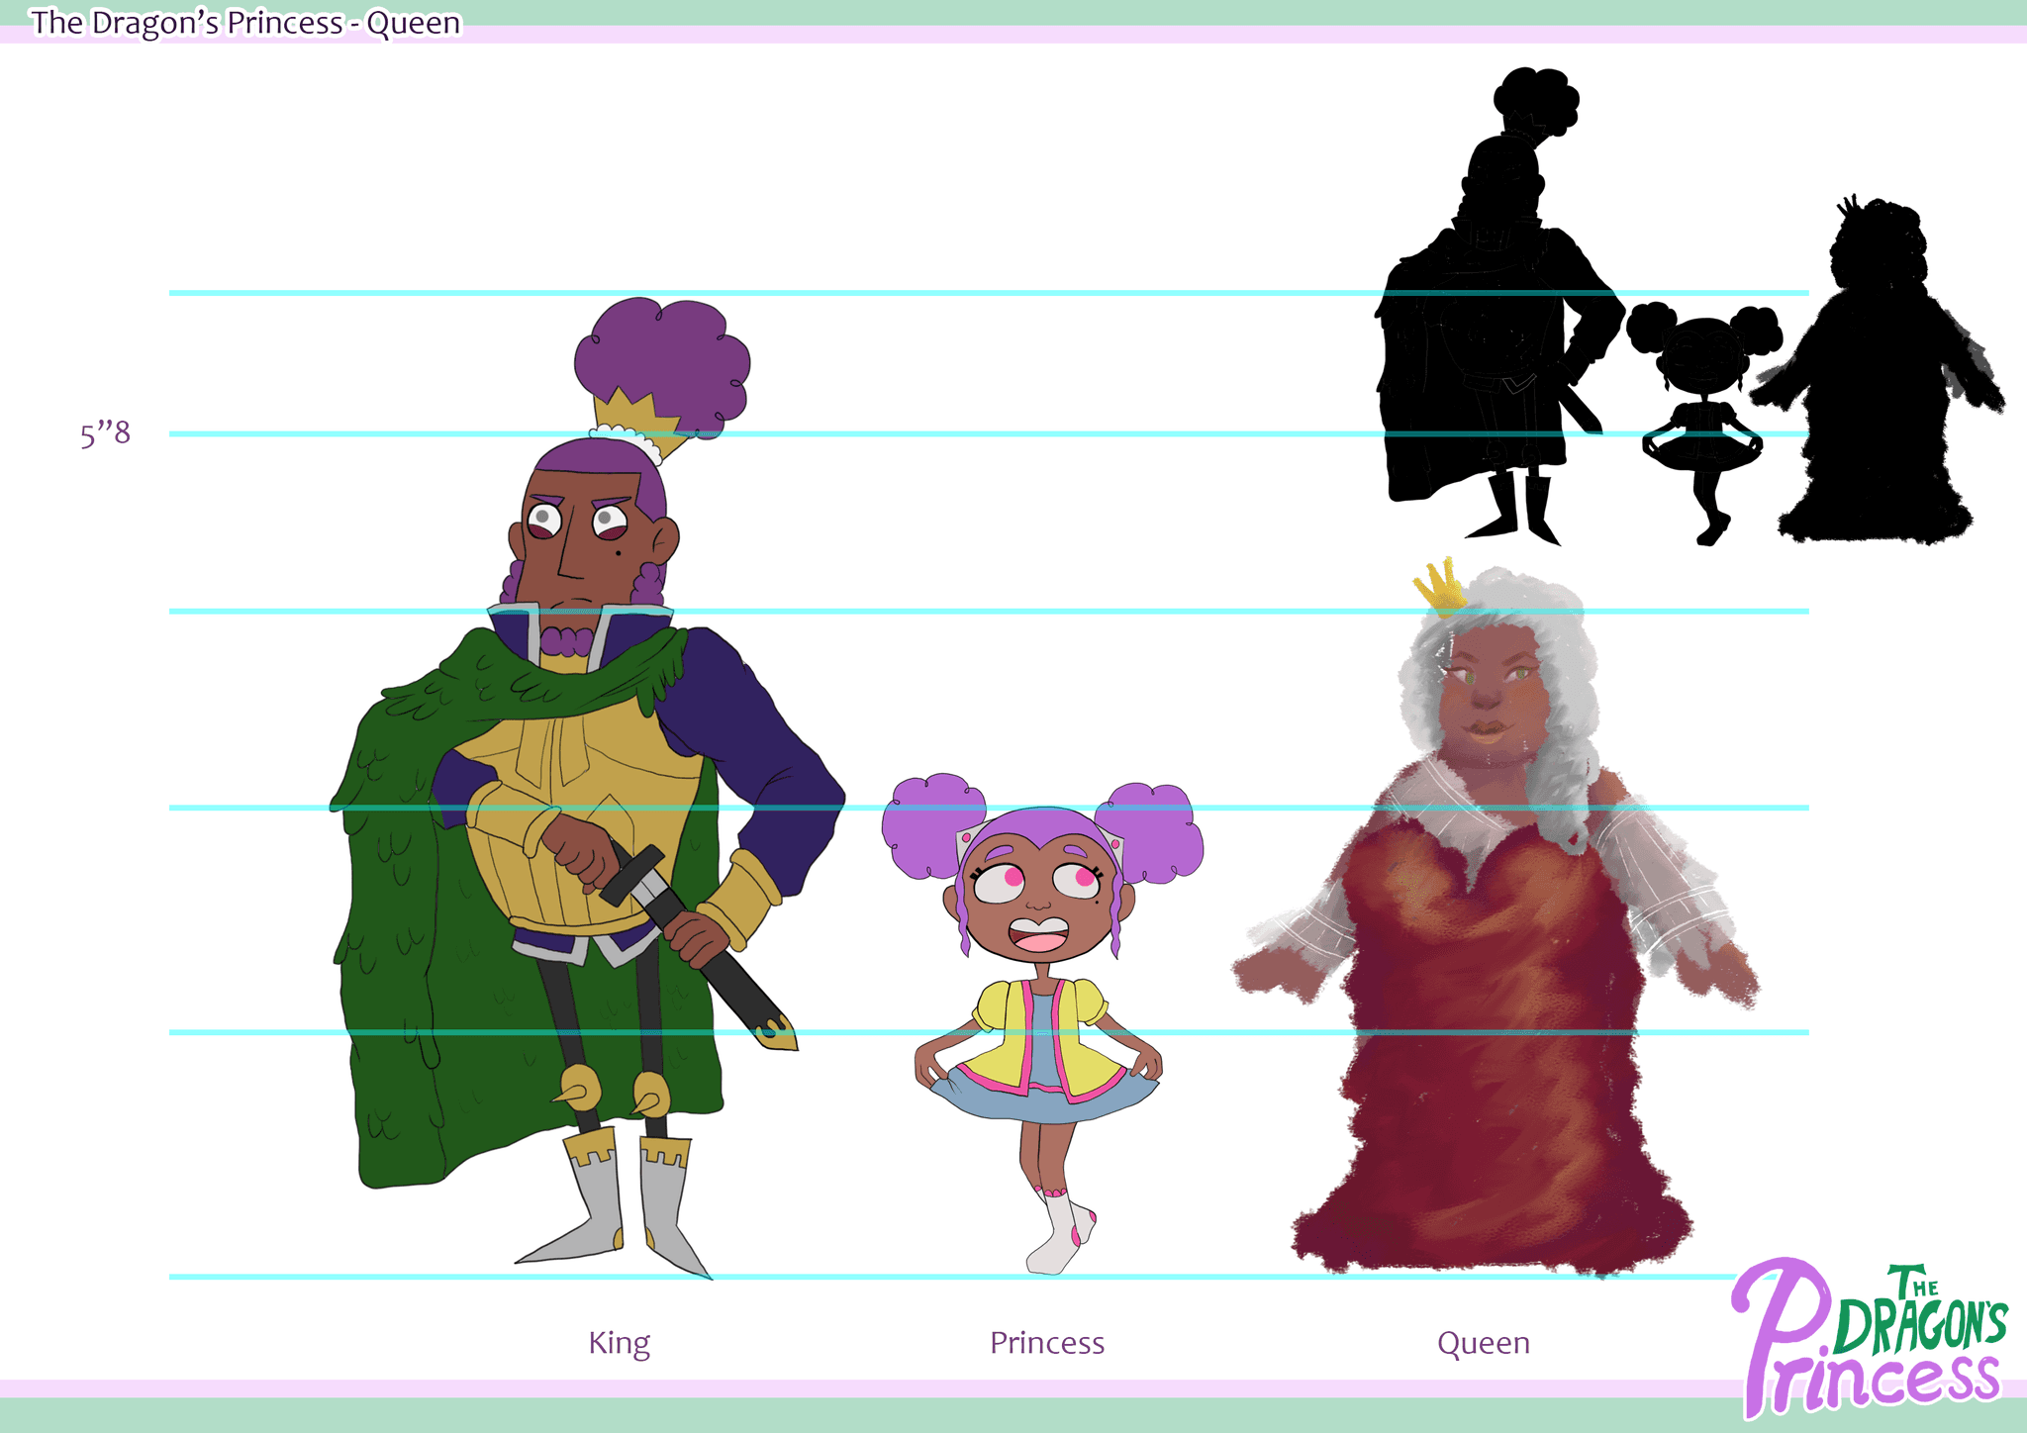Click the "Queen" name label
The height and width of the screenshot is (1433, 2027).
pyautogui.click(x=1483, y=1343)
